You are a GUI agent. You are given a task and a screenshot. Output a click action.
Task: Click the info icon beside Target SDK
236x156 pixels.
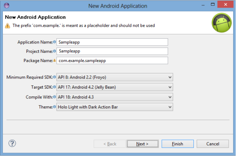coord(54,87)
